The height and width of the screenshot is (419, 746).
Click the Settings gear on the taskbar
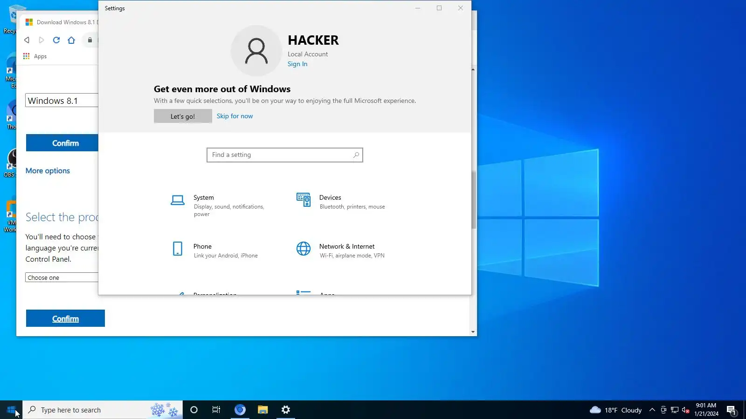coord(286,410)
